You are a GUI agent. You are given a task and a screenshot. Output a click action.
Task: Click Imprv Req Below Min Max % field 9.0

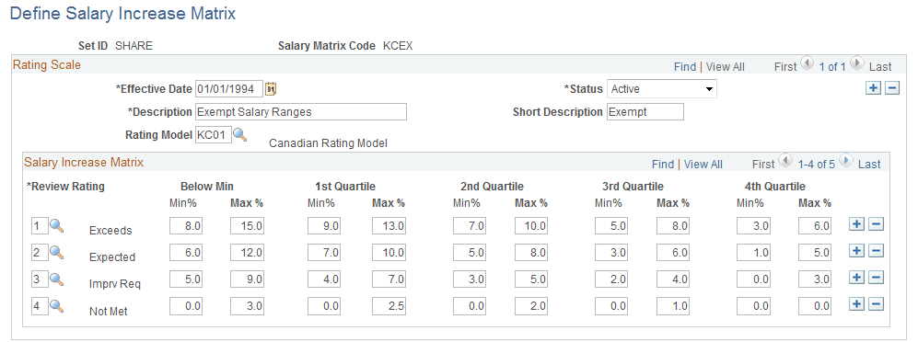coord(247,279)
